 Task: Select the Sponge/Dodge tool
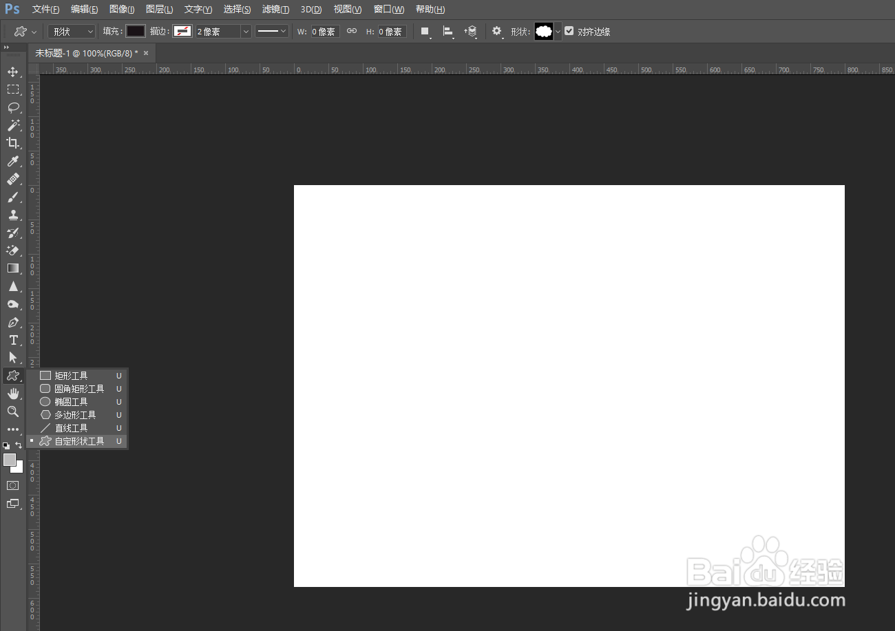(x=13, y=304)
